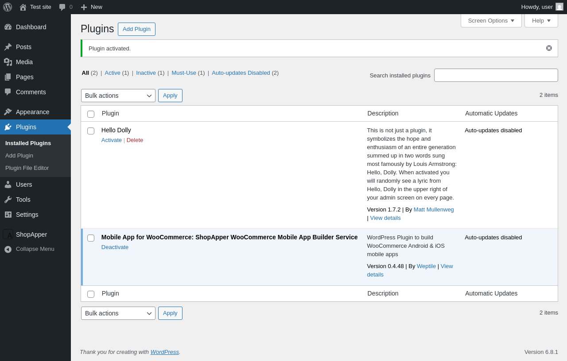Select the ShopApper plugin row checkbox

pyautogui.click(x=91, y=238)
